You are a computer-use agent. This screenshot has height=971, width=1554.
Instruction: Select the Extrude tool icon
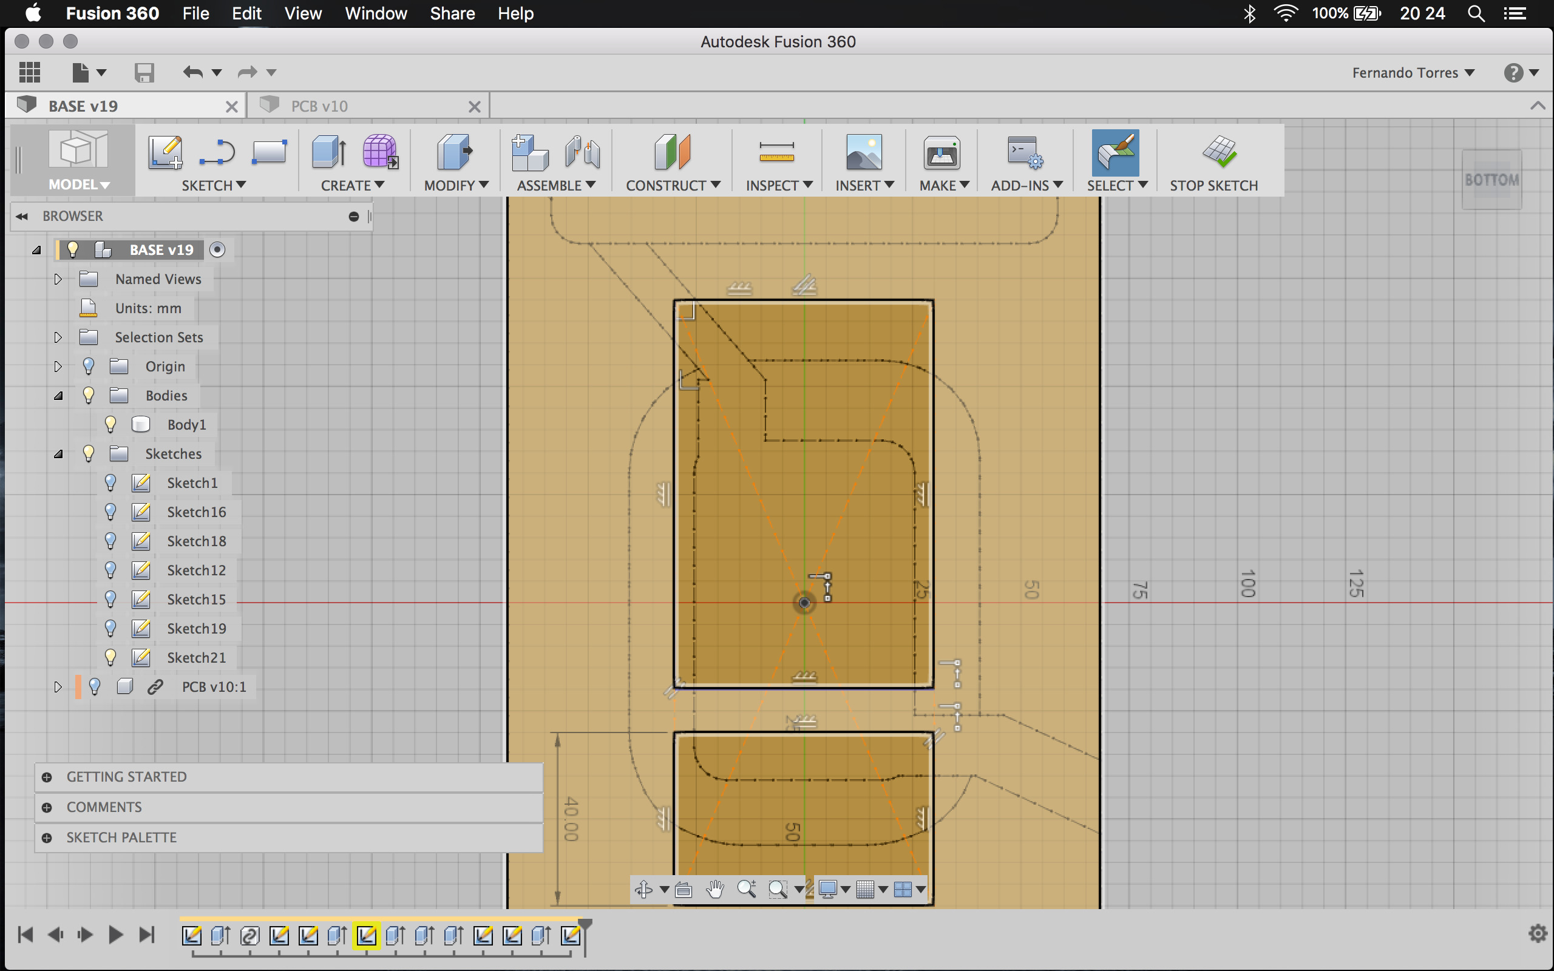(x=330, y=153)
